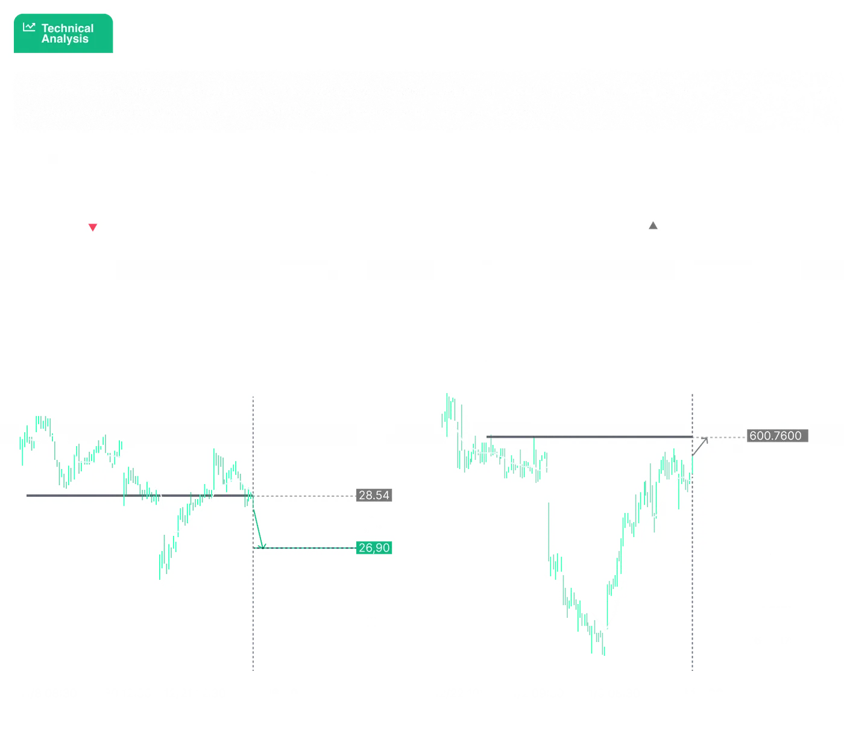Click the green 26,90 target price label
Viewport: 844px width, 733px height.
374,548
